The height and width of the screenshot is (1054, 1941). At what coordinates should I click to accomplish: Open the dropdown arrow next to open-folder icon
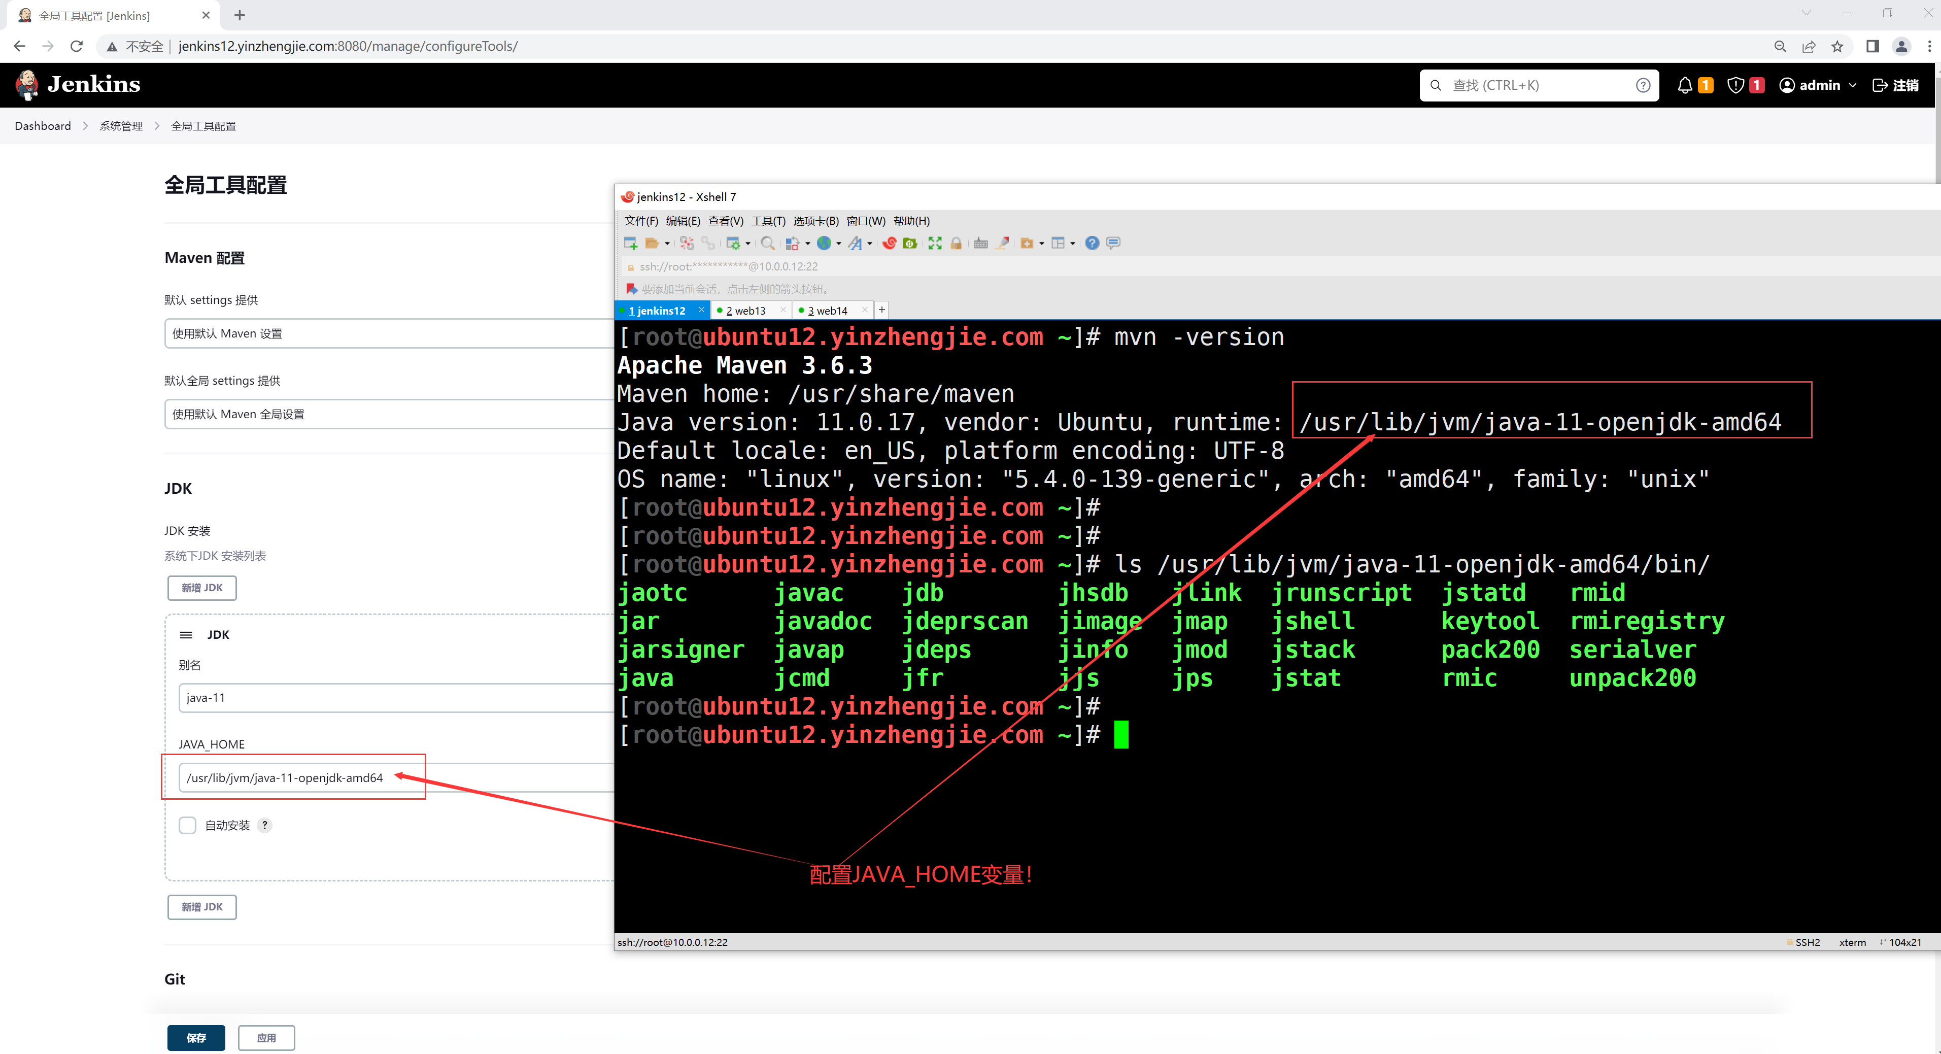pyautogui.click(x=667, y=244)
